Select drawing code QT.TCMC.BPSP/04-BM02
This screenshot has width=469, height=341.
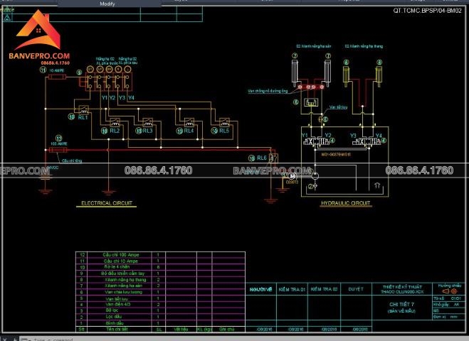[427, 11]
